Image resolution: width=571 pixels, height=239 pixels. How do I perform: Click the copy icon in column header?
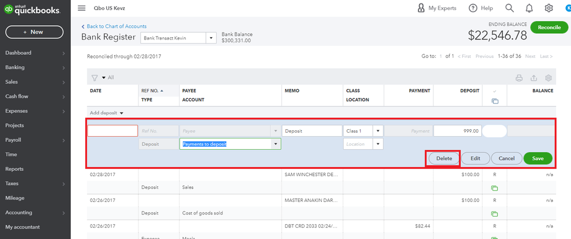(x=494, y=101)
